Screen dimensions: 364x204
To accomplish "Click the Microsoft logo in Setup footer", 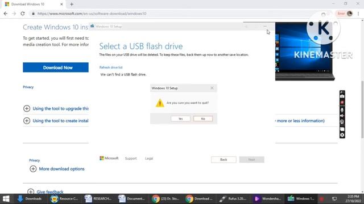I will pyautogui.click(x=109, y=158).
